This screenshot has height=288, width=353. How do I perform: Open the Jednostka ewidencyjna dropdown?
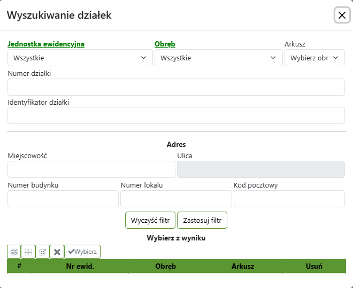(x=80, y=58)
